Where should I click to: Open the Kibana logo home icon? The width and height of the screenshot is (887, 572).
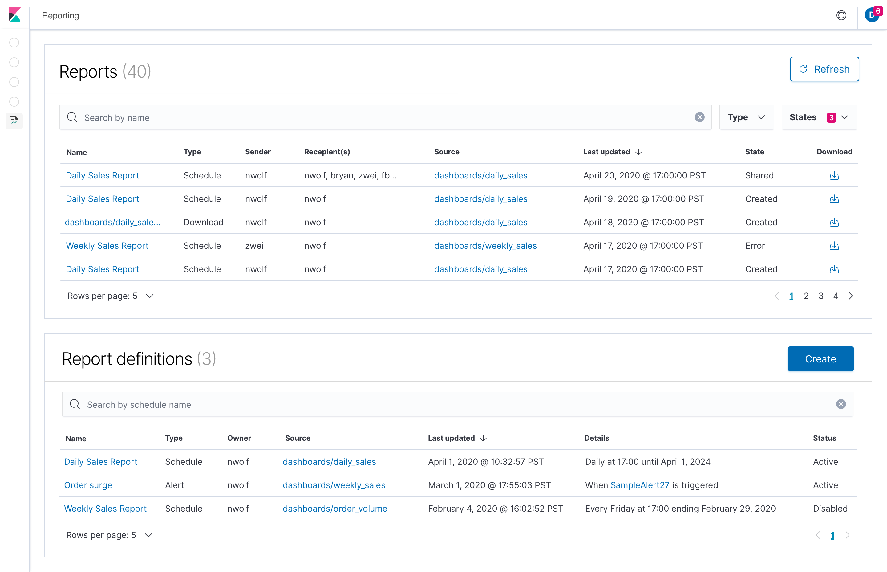[14, 15]
